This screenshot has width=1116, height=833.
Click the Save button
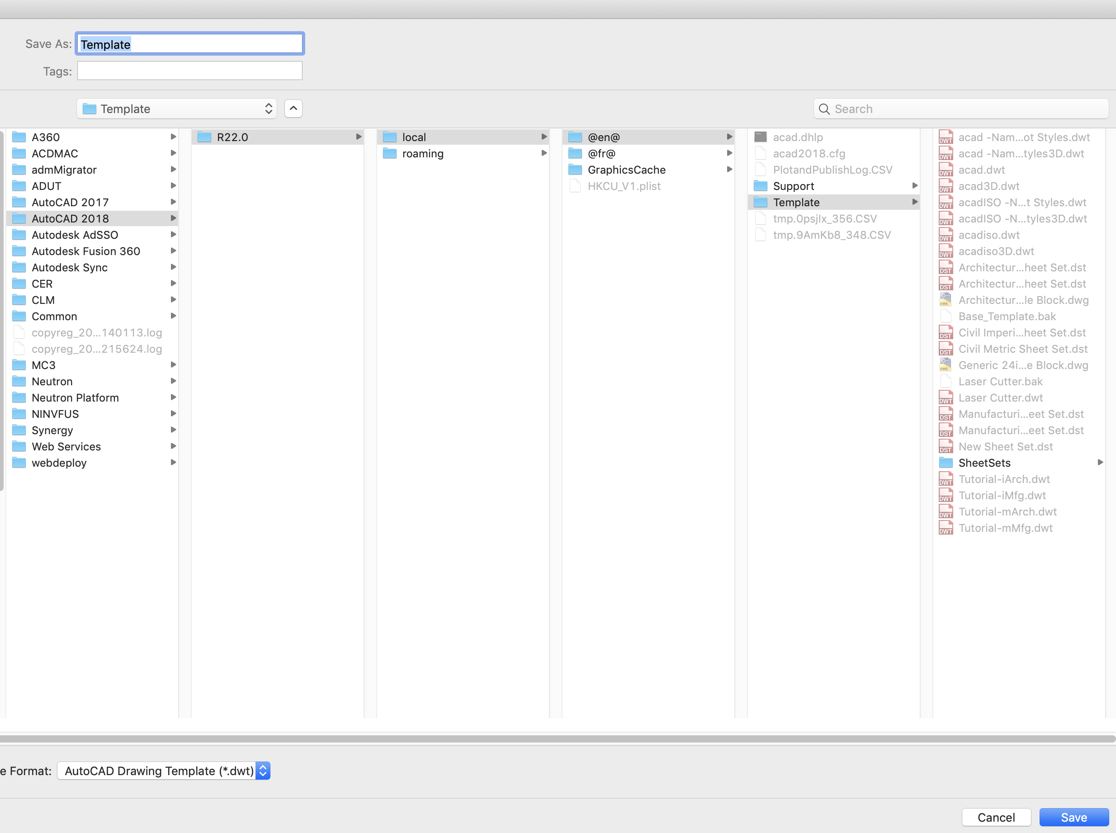[1073, 817]
